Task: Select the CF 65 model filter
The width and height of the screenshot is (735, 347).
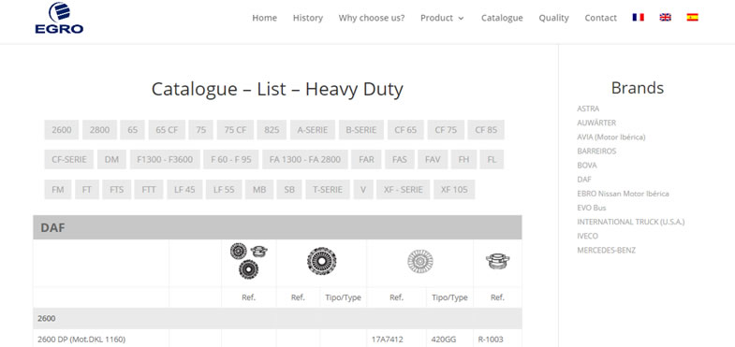Action: point(405,130)
